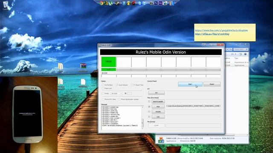The image size is (273, 153).
Task: Uncheck the box beside PDA button
Action: tap(149, 107)
